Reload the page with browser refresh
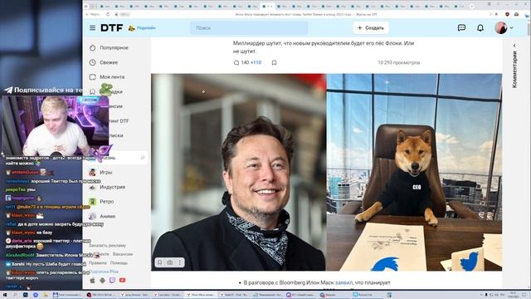 pyautogui.click(x=108, y=14)
